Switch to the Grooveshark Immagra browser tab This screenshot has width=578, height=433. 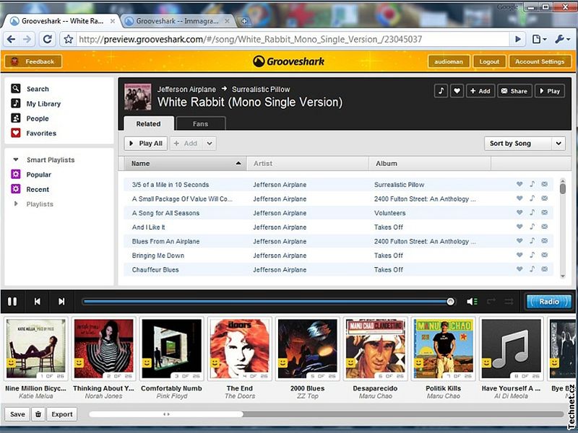[x=177, y=21]
